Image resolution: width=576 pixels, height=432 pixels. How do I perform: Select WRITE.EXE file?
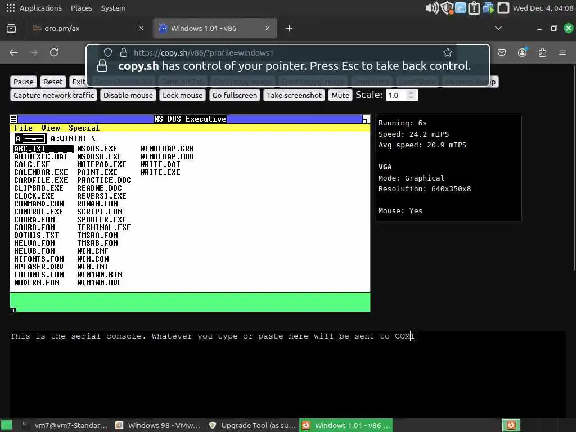click(160, 172)
